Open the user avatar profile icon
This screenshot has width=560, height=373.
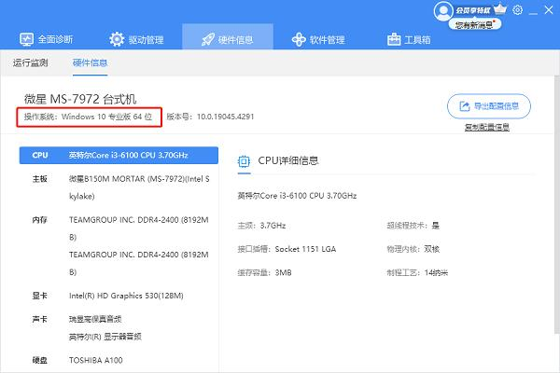click(x=443, y=11)
